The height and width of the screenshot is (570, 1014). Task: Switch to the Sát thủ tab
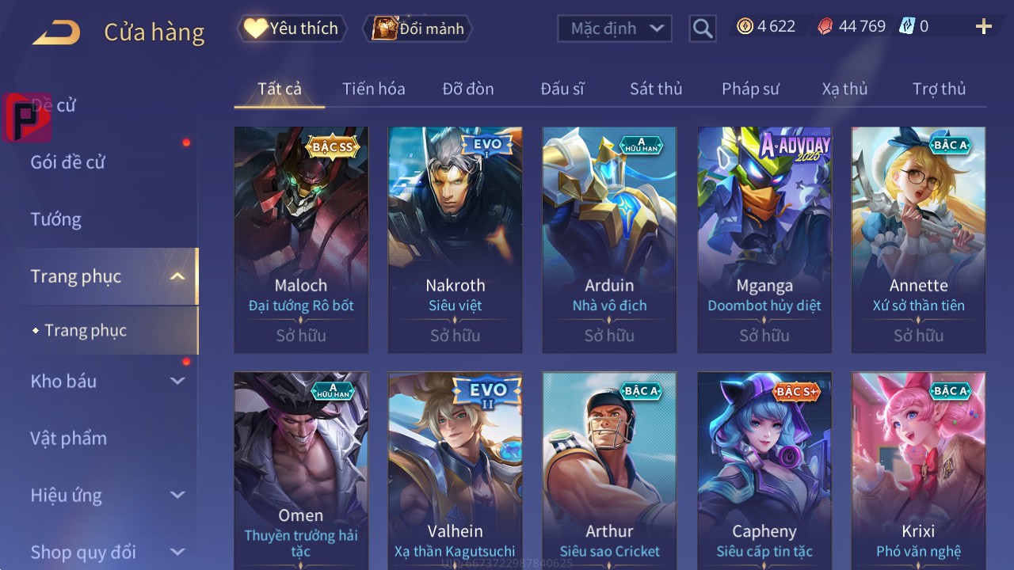point(656,89)
